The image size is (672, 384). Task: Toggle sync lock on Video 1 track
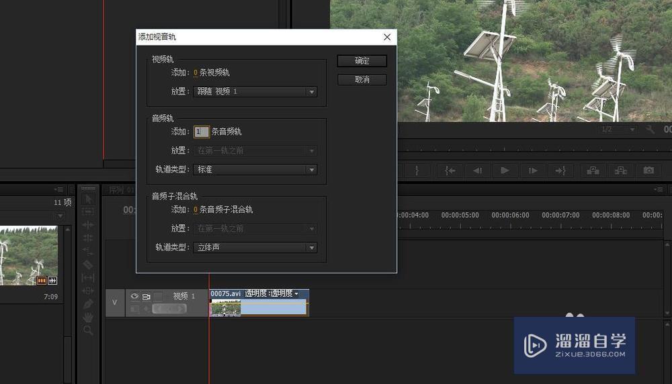[146, 296]
